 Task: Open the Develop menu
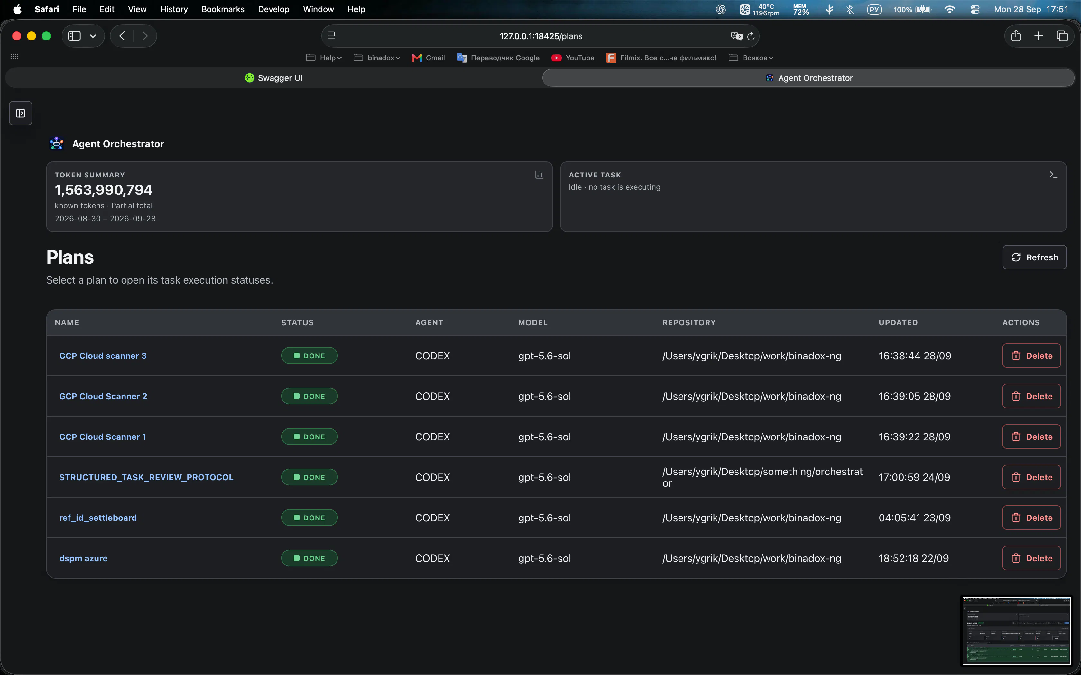click(x=273, y=9)
